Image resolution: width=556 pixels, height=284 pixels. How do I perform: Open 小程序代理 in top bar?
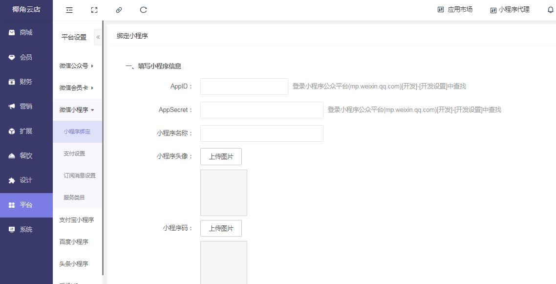(510, 10)
